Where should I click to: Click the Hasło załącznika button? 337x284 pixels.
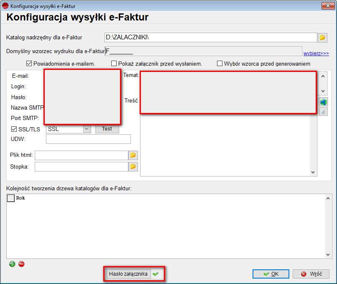tap(128, 274)
